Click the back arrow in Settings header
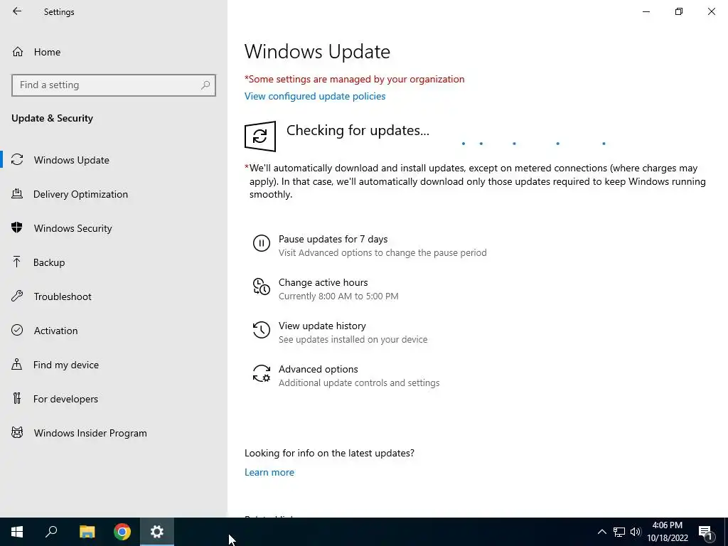 [x=17, y=11]
